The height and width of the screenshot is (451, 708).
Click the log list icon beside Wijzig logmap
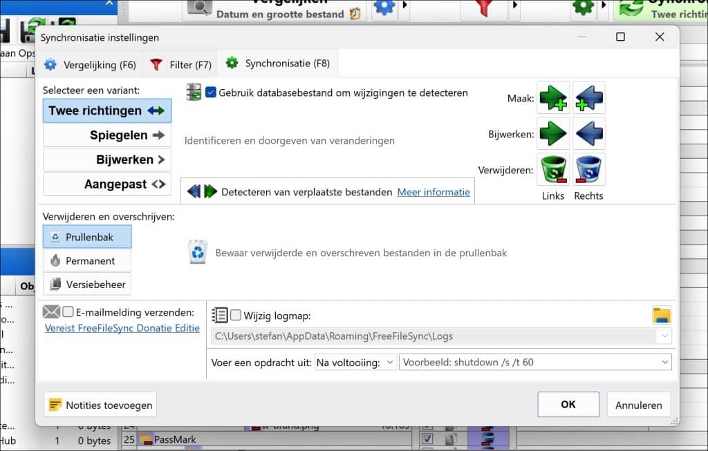[220, 315]
